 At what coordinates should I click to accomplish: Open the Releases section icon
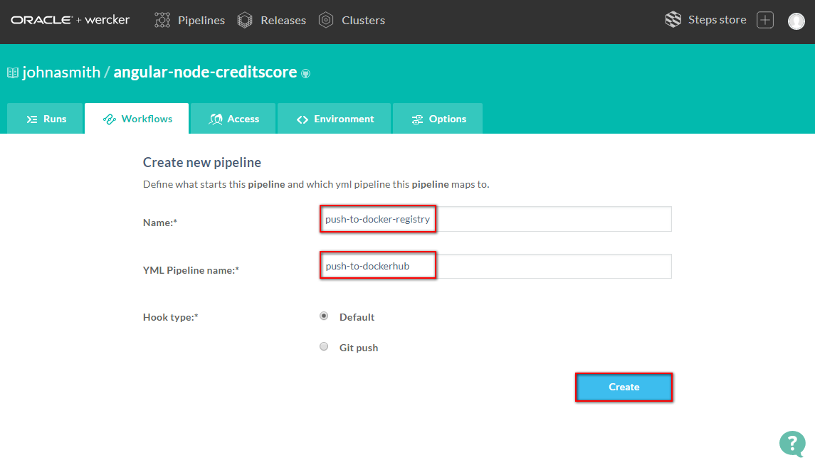click(x=245, y=21)
